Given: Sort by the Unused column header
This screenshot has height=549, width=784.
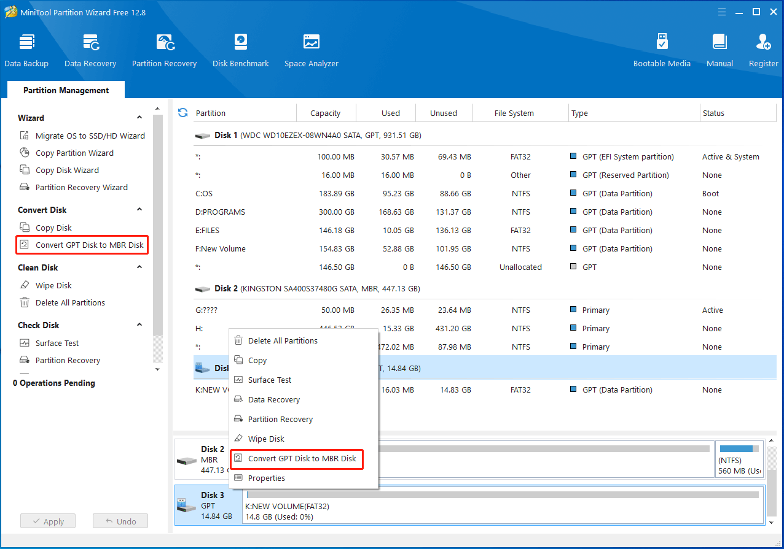Looking at the screenshot, I should [444, 113].
